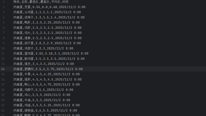
Task: Place cursor on the 散鸡蛋 line
Action: pyautogui.click(x=49, y=59)
